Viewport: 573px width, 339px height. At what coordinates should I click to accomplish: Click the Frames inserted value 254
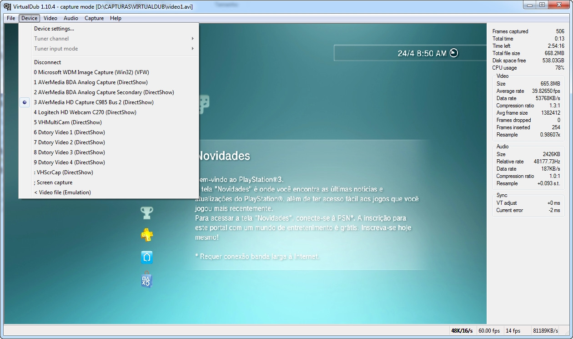556,127
